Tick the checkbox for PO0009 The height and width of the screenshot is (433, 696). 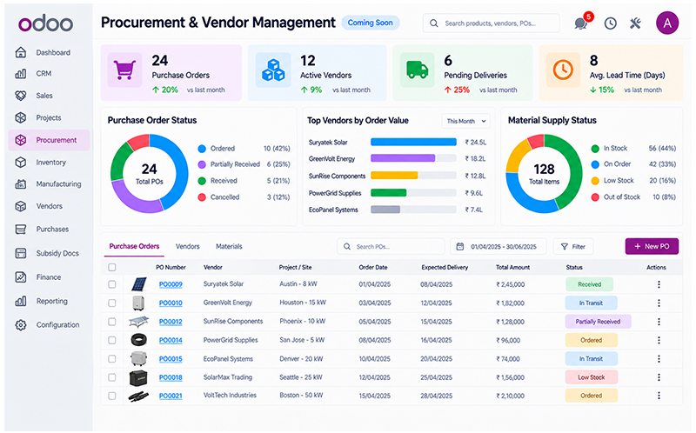[112, 284]
